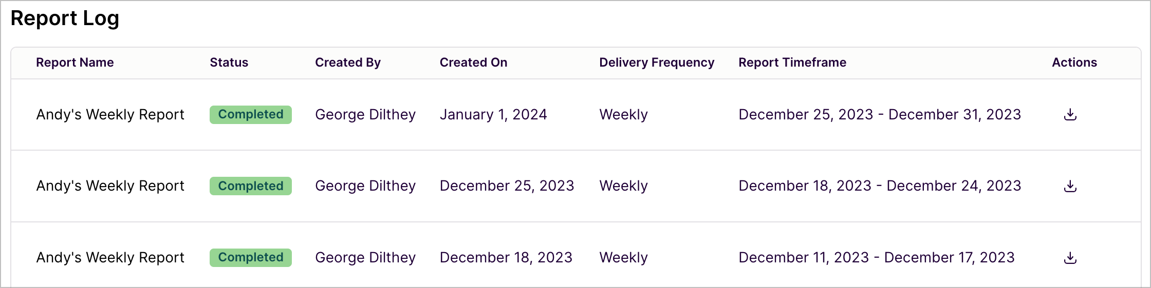Download report for December 11–17, 2023 timeframe

point(1070,258)
